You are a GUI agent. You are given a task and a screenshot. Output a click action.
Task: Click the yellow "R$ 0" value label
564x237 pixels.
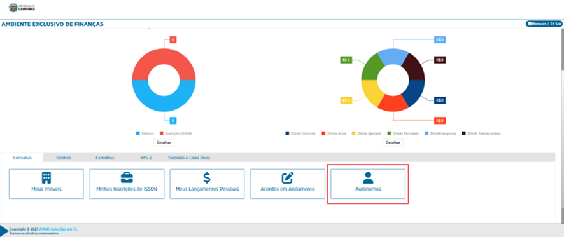[346, 100]
